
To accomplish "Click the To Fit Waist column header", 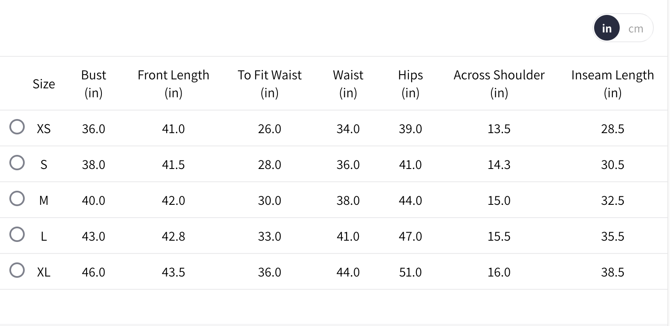I will 269,84.
